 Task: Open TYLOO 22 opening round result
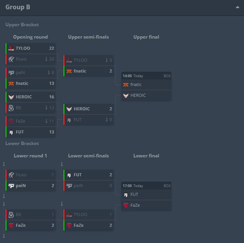point(31,48)
